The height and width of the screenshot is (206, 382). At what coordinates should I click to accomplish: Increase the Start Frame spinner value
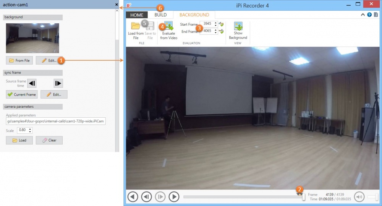click(215, 23)
